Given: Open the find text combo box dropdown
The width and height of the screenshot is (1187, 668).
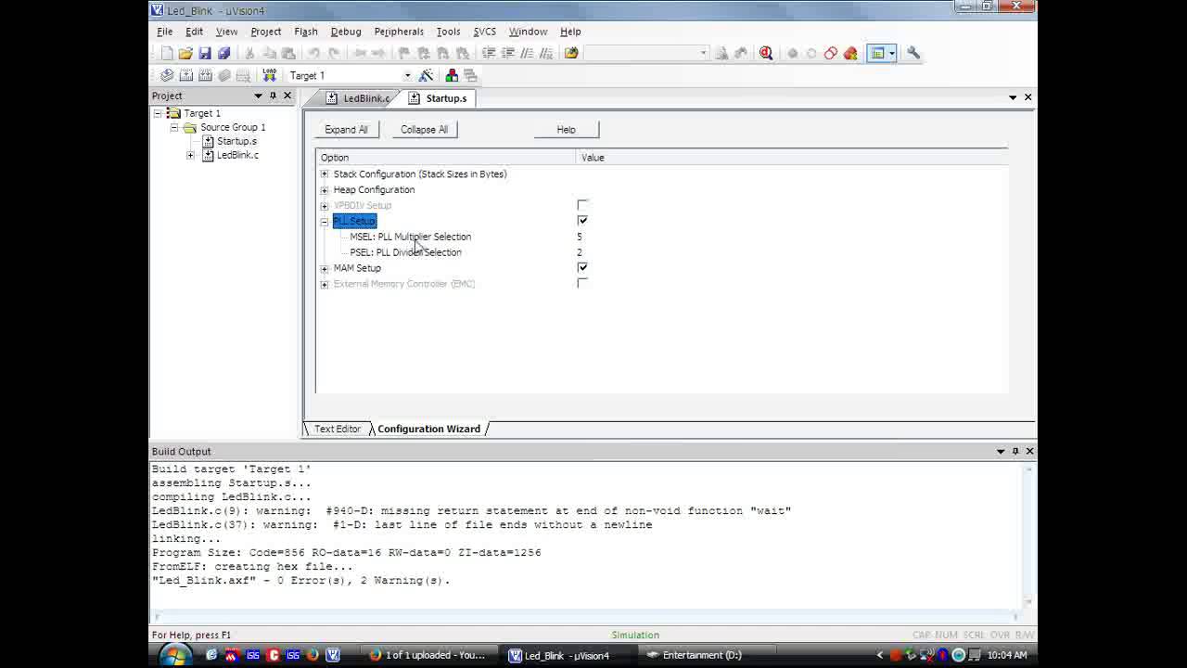Looking at the screenshot, I should point(703,53).
